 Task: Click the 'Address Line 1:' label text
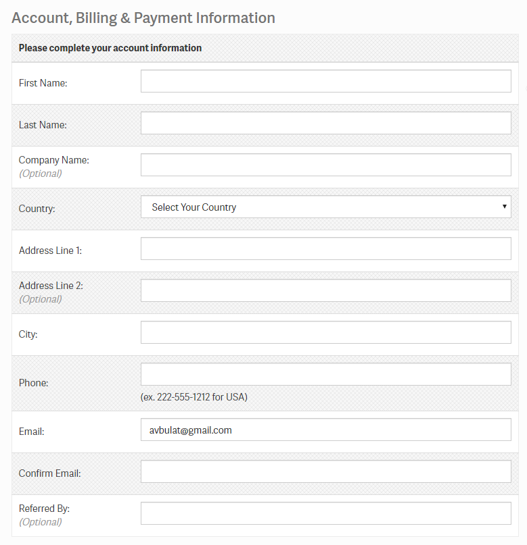pyautogui.click(x=50, y=251)
